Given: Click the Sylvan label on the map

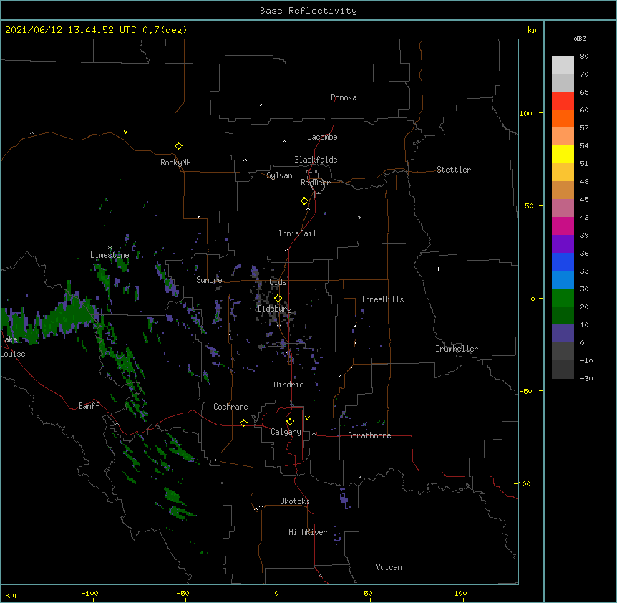Looking at the screenshot, I should tap(279, 175).
